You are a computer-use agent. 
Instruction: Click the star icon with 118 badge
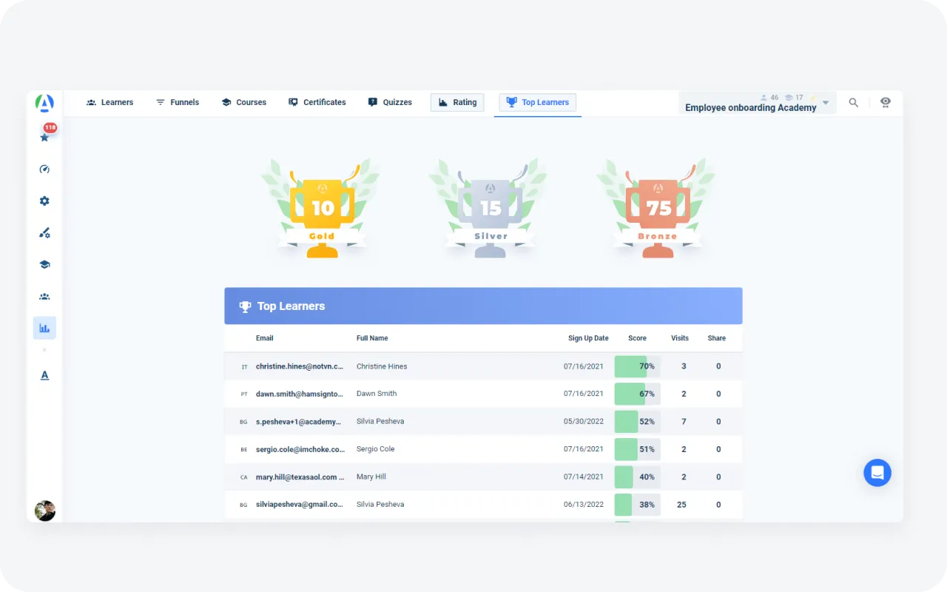[x=44, y=137]
